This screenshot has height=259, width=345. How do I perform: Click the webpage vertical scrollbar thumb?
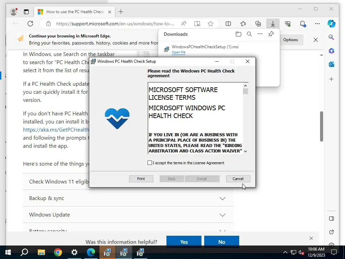[x=321, y=126]
